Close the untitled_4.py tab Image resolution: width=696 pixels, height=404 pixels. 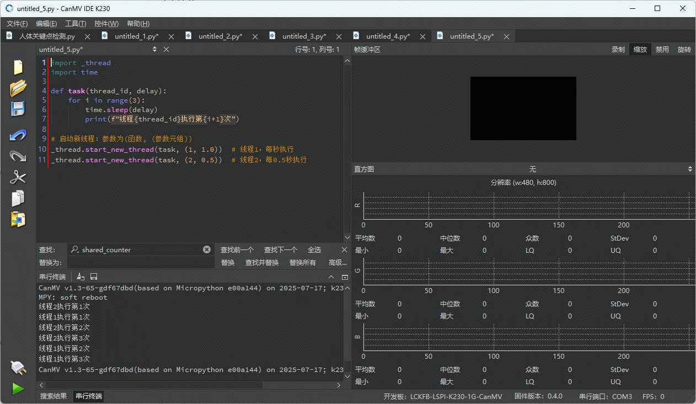point(422,36)
